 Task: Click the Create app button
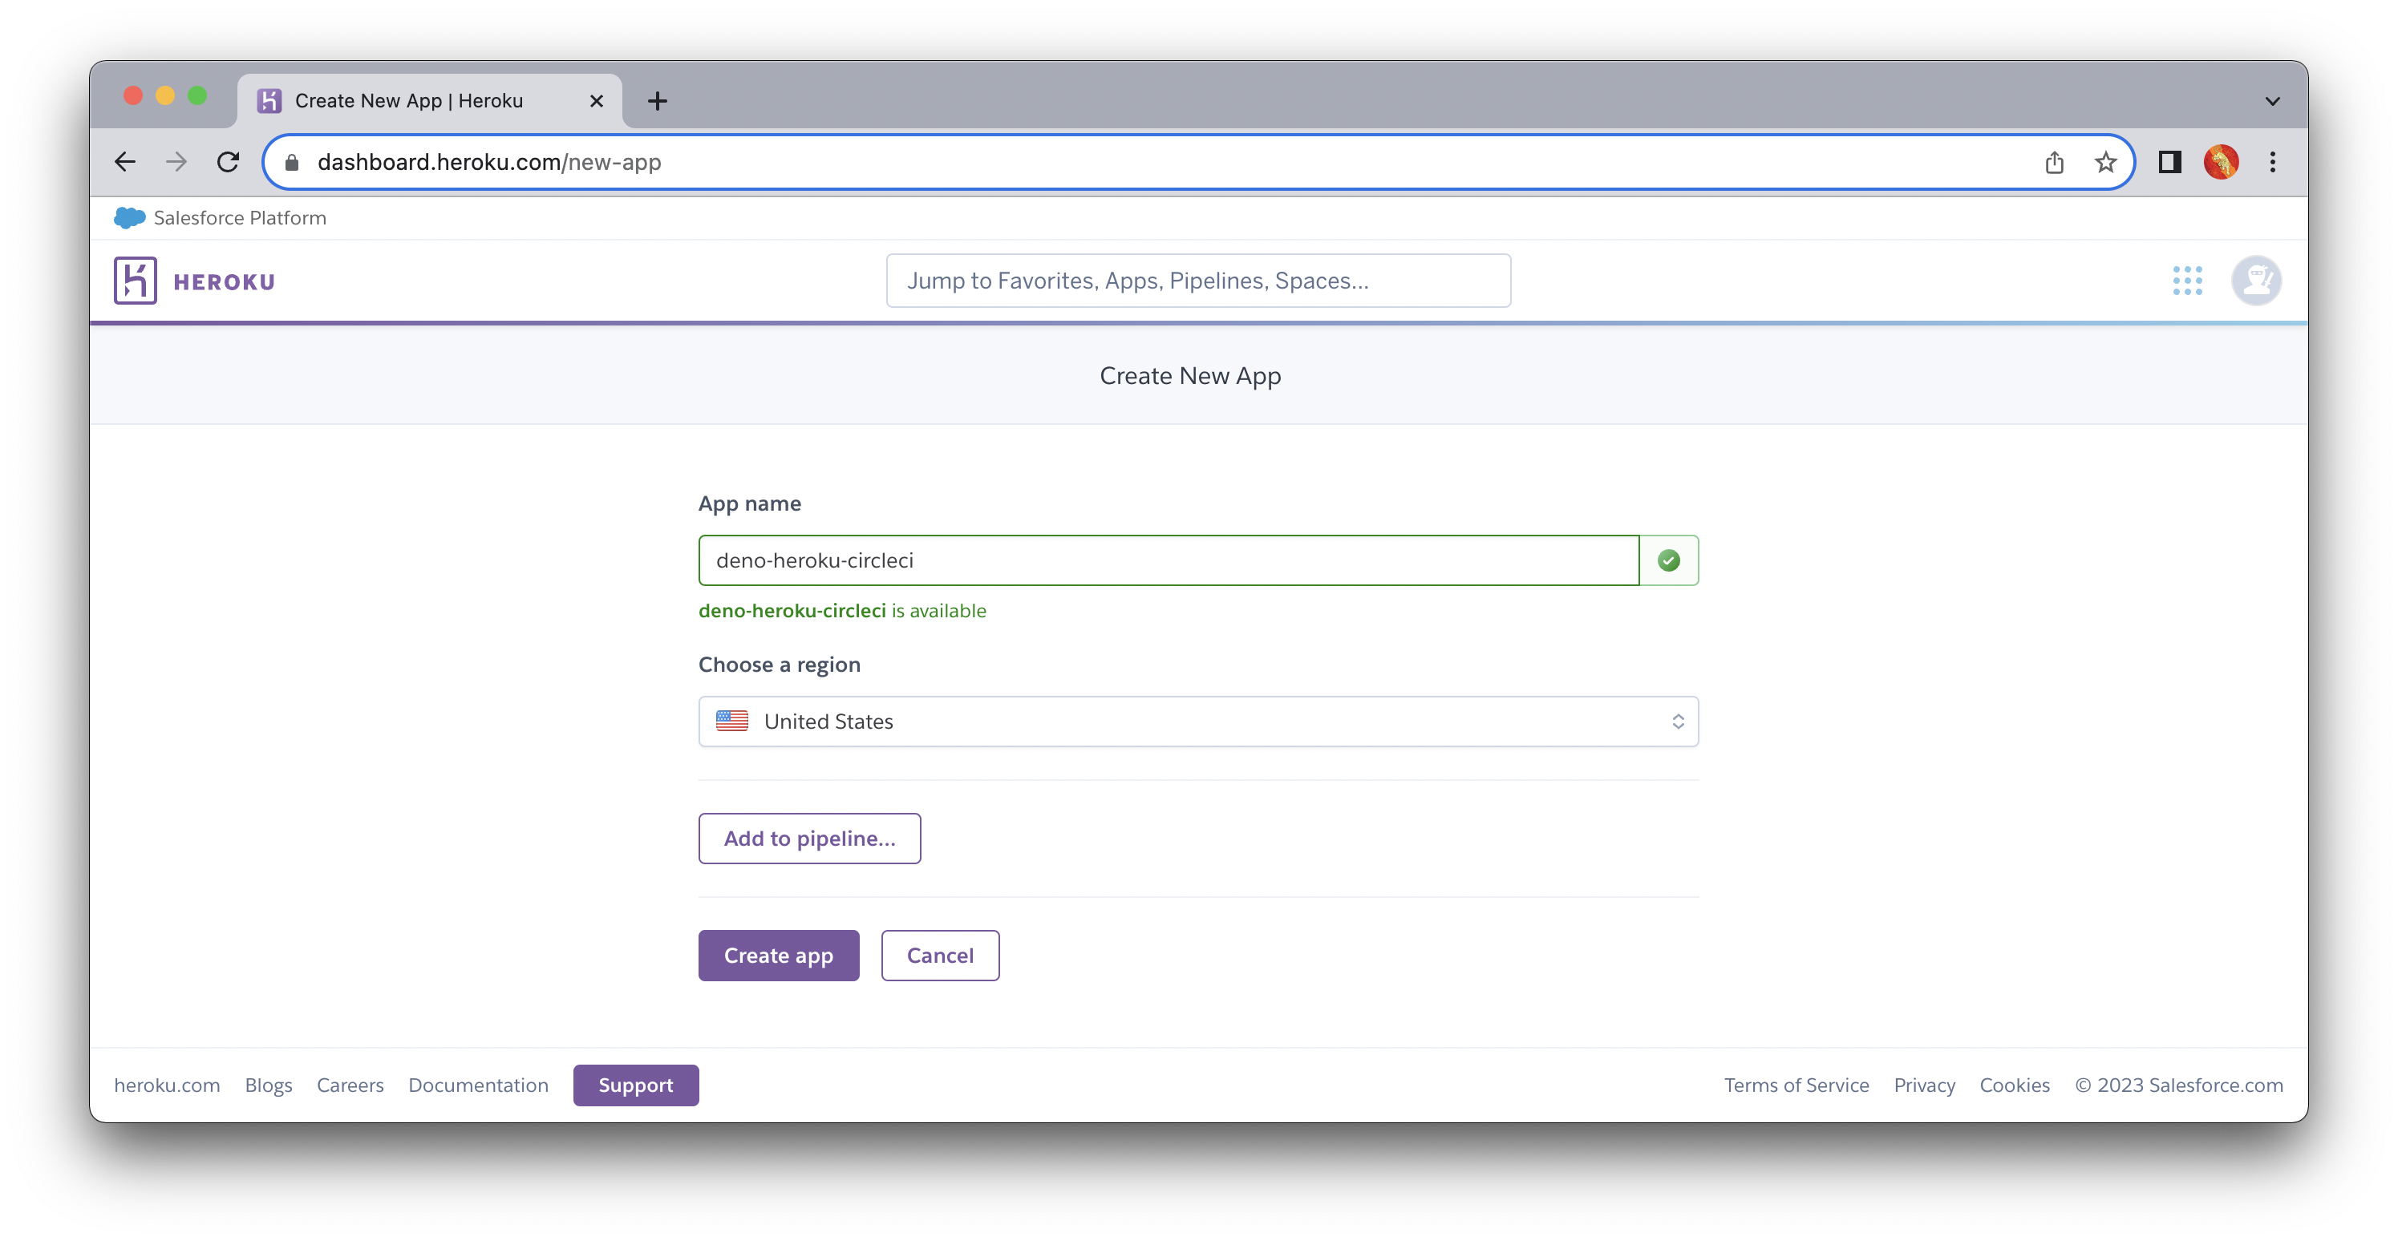pos(778,956)
